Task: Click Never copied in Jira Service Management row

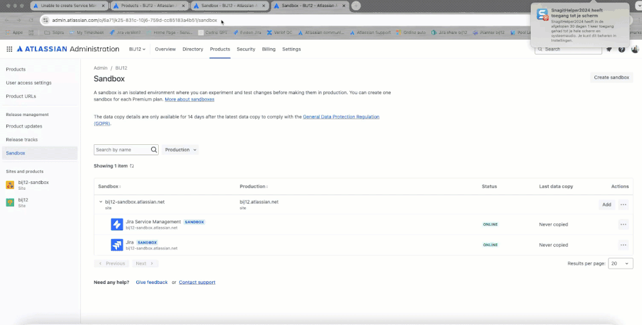Action: (553, 224)
